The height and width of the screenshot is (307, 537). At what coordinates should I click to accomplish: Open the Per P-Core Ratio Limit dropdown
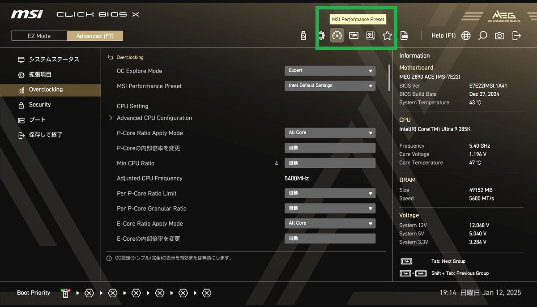click(330, 193)
